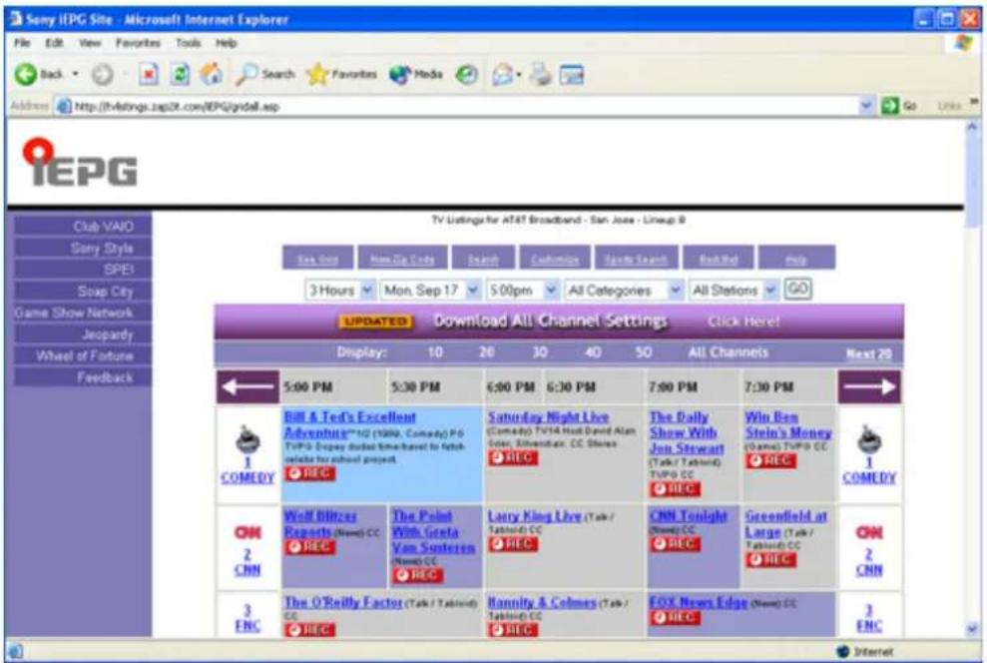987x663 pixels.
Task: Open the Search toolbar button
Action: [x=265, y=74]
